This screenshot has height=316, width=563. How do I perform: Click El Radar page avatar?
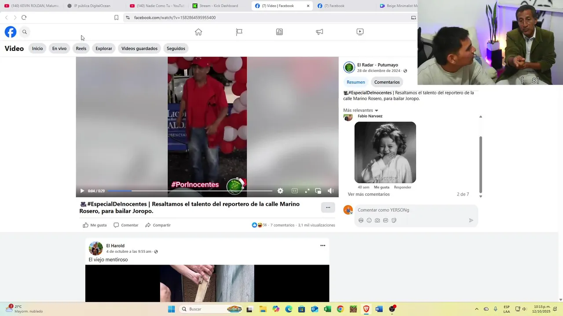coord(349,67)
